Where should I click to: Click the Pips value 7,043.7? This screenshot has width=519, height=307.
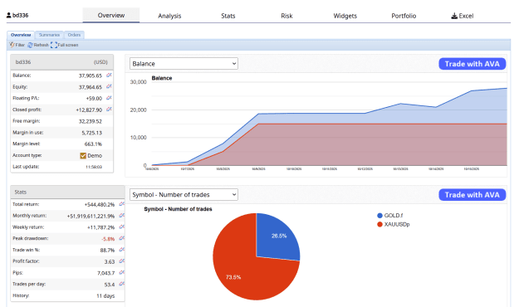point(106,273)
